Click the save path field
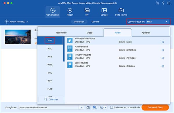Screen dimensions: 174x113 click(49, 107)
